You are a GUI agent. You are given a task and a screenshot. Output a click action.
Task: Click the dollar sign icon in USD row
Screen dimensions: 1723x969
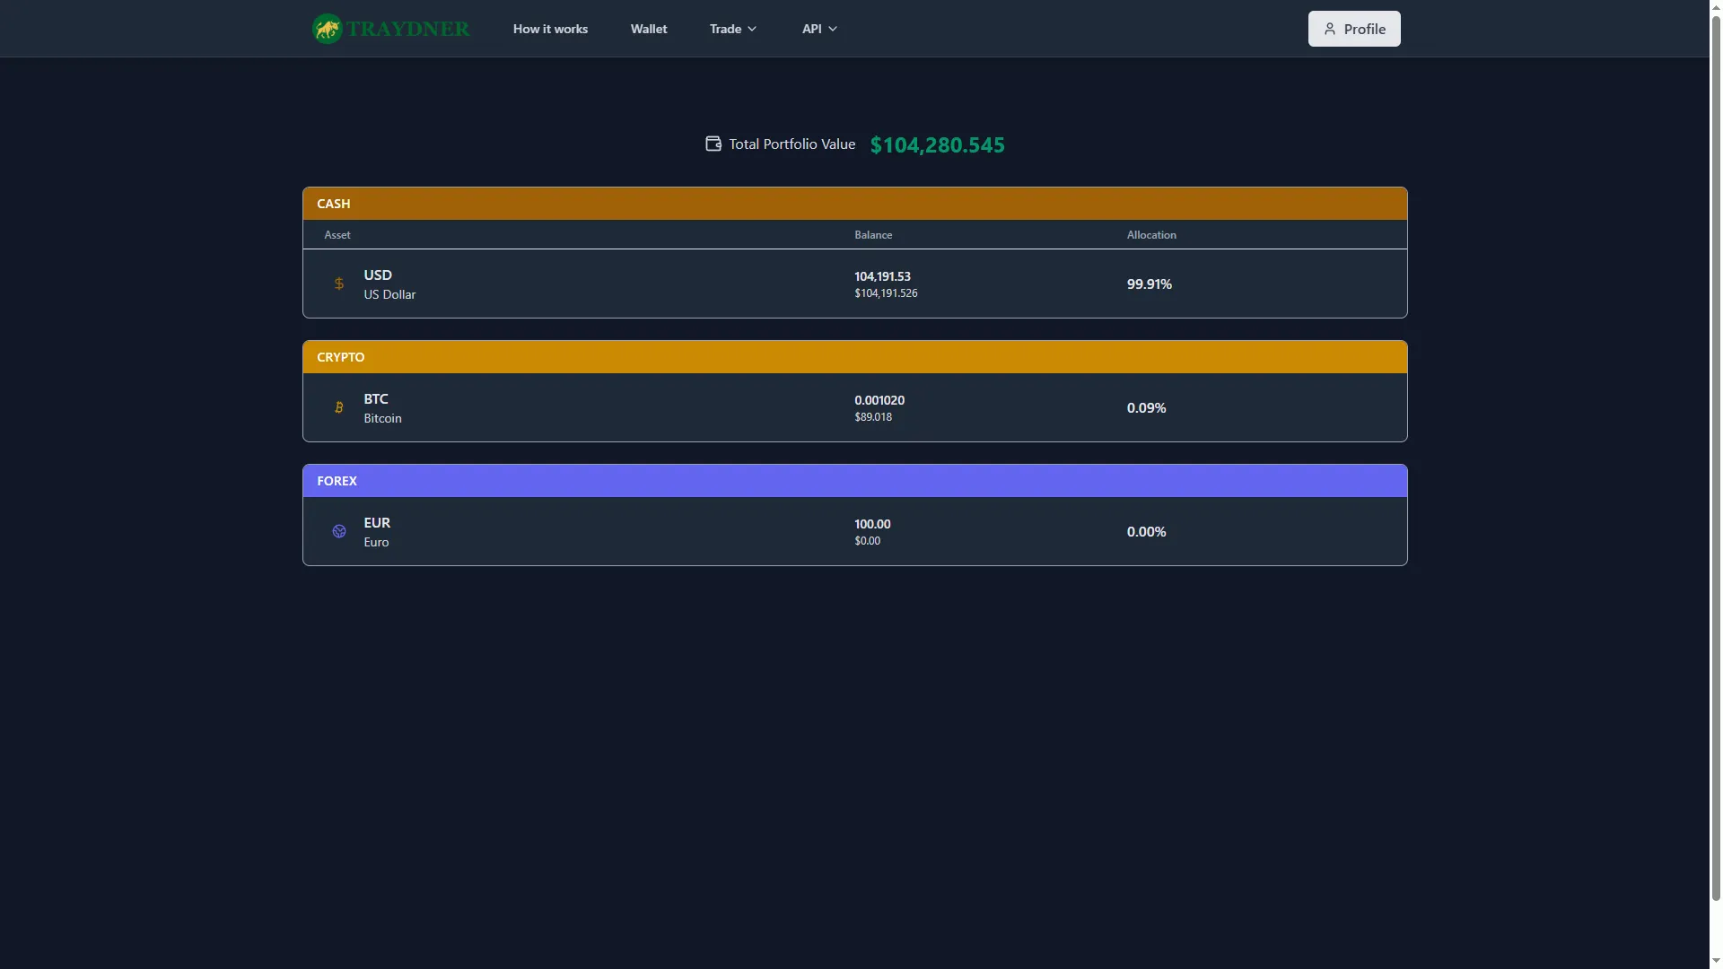[339, 284]
